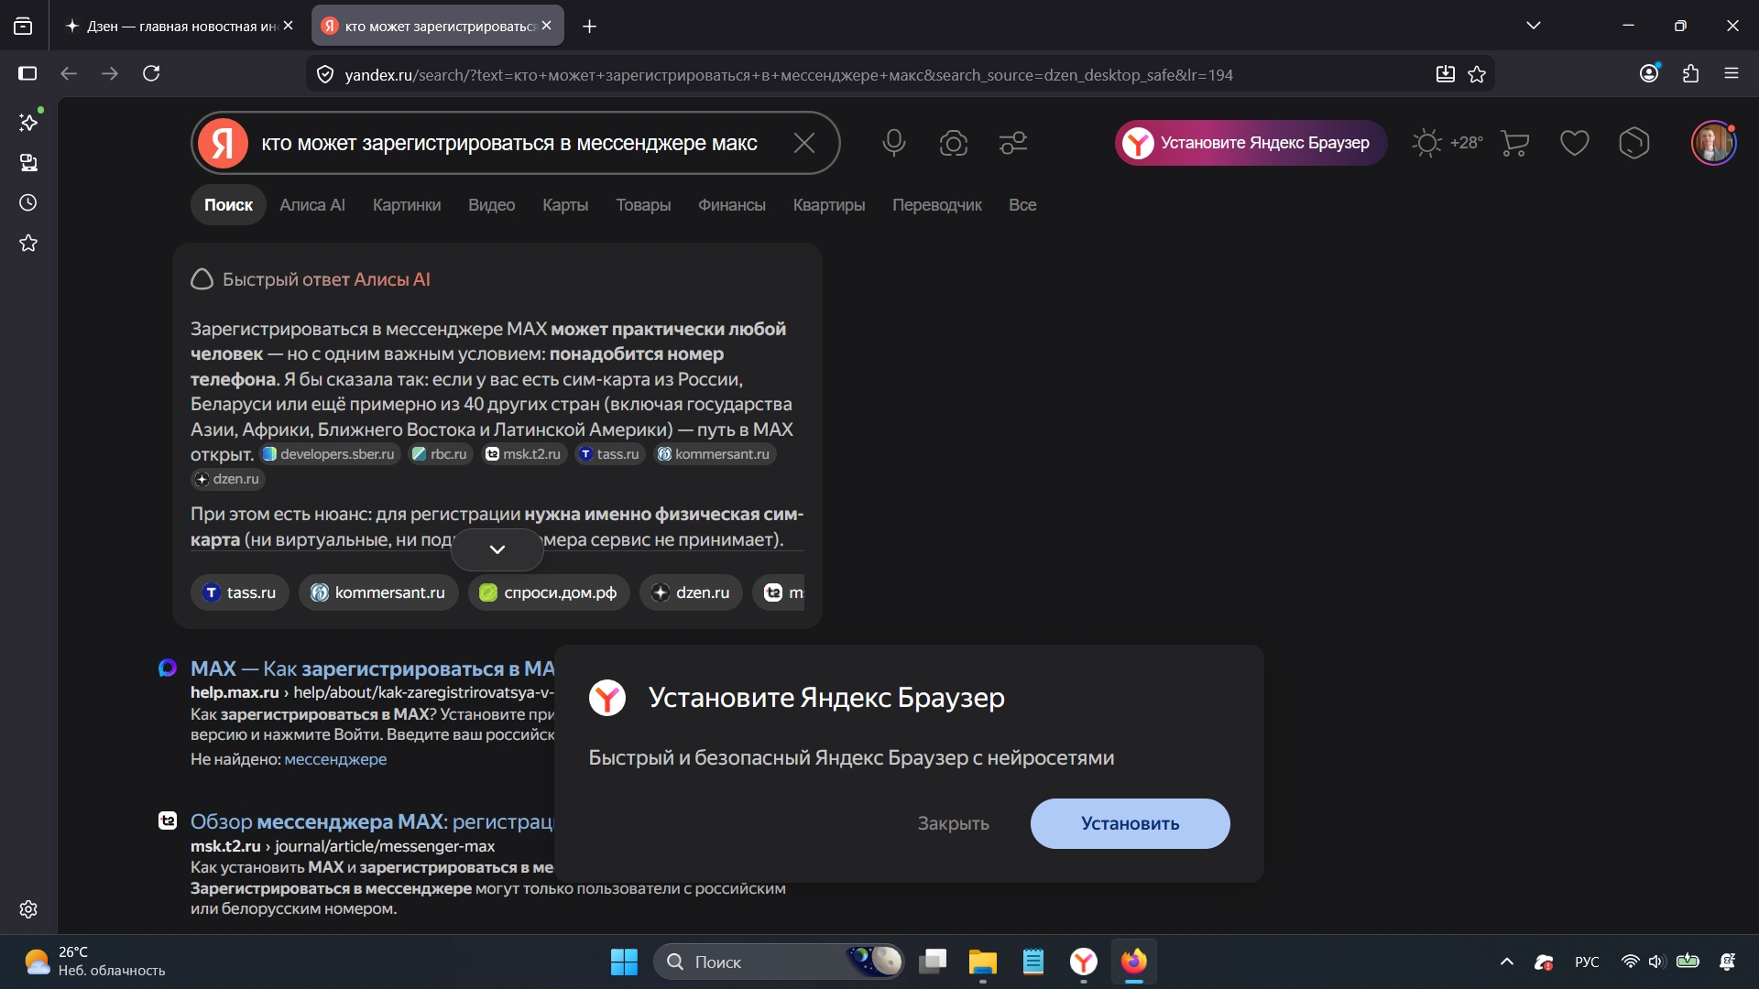Open search settings sliders icon
1759x989 pixels.
pos(1013,143)
